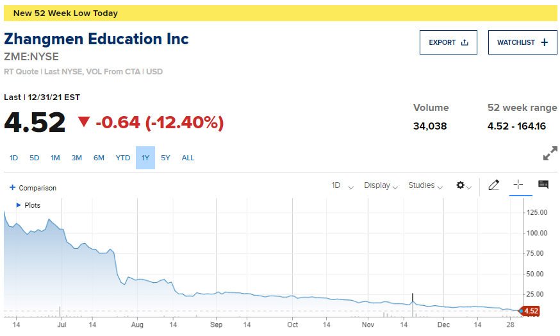Toggle the crosshair tool

[x=518, y=185]
